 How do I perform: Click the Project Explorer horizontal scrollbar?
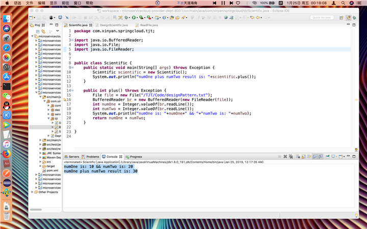pos(36,209)
